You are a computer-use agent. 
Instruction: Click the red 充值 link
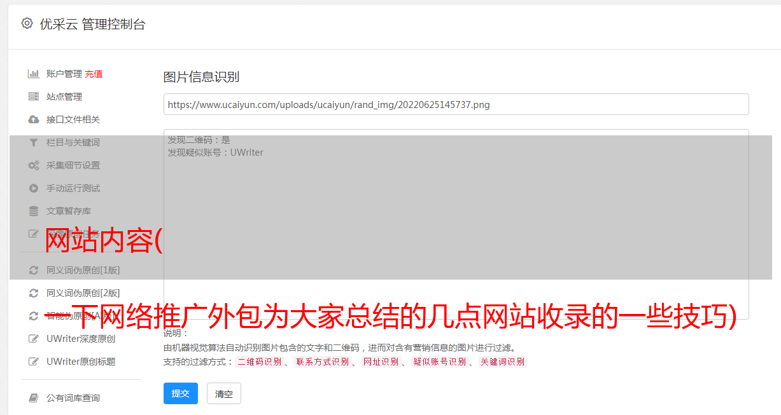(94, 74)
